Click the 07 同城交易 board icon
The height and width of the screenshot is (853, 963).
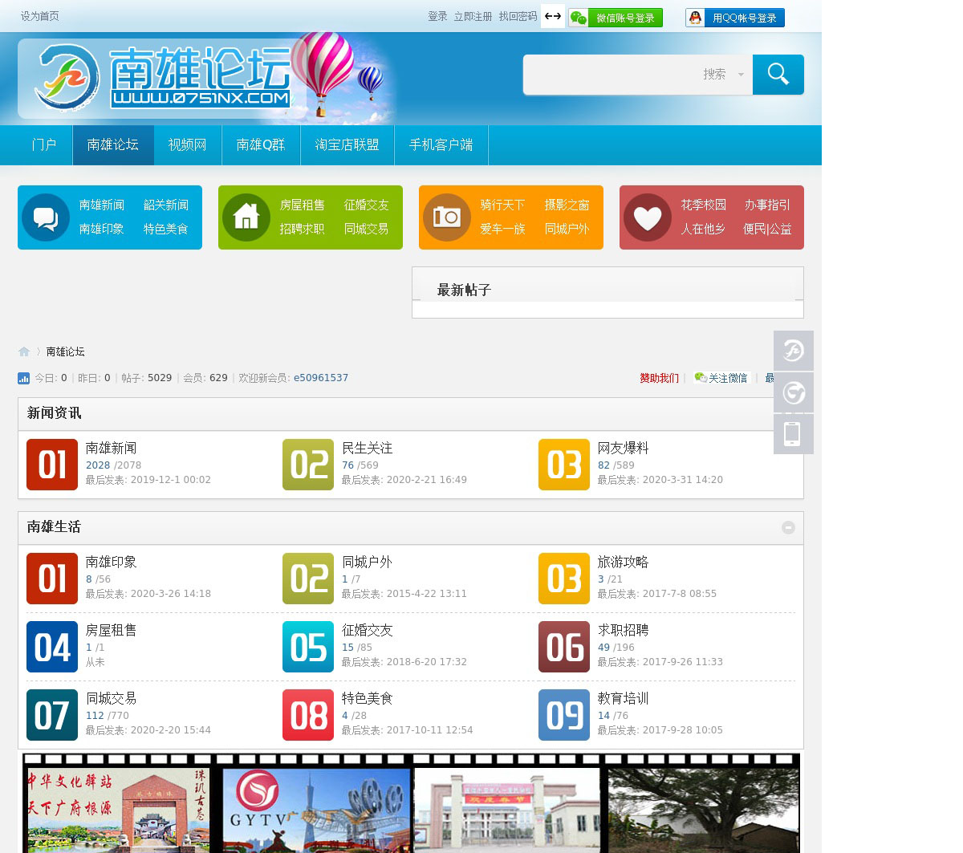[x=52, y=715]
